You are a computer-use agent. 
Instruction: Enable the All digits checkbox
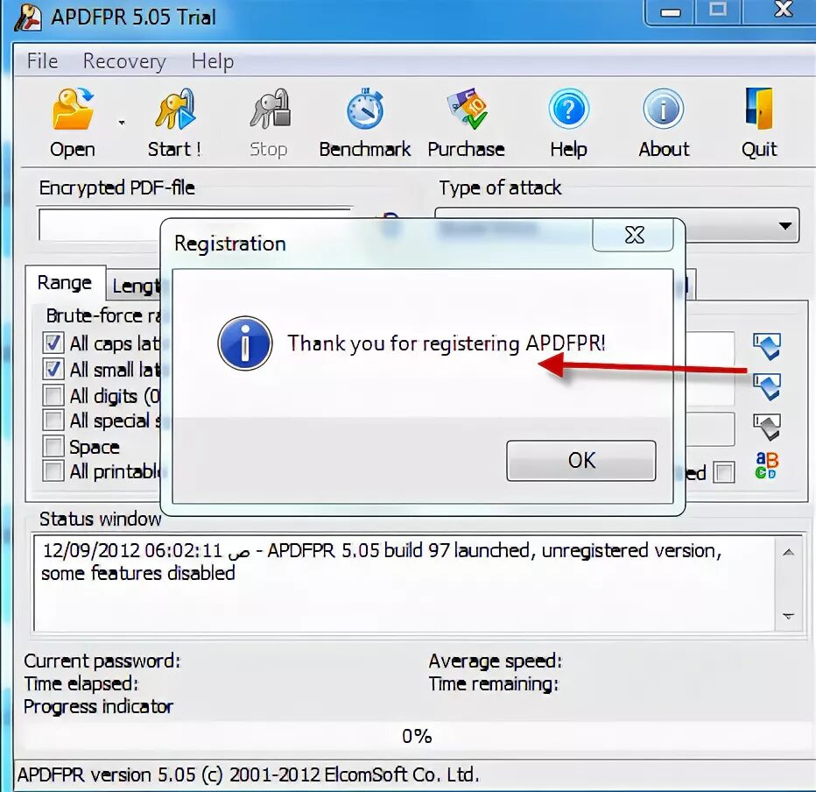[x=52, y=395]
